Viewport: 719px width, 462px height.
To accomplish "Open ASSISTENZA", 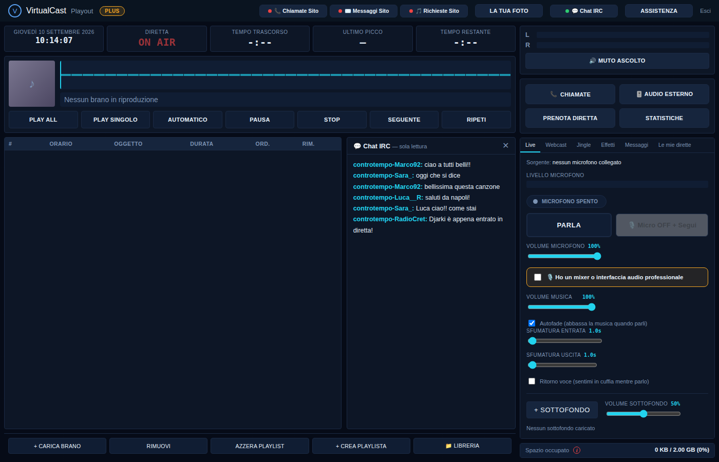I will (x=659, y=11).
